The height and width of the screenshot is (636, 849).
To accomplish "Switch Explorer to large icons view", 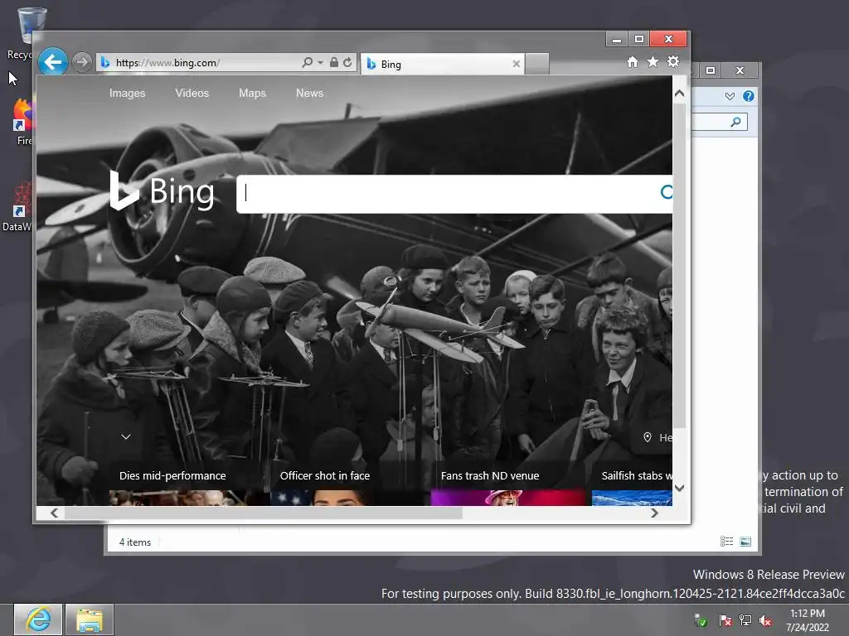I will 745,542.
